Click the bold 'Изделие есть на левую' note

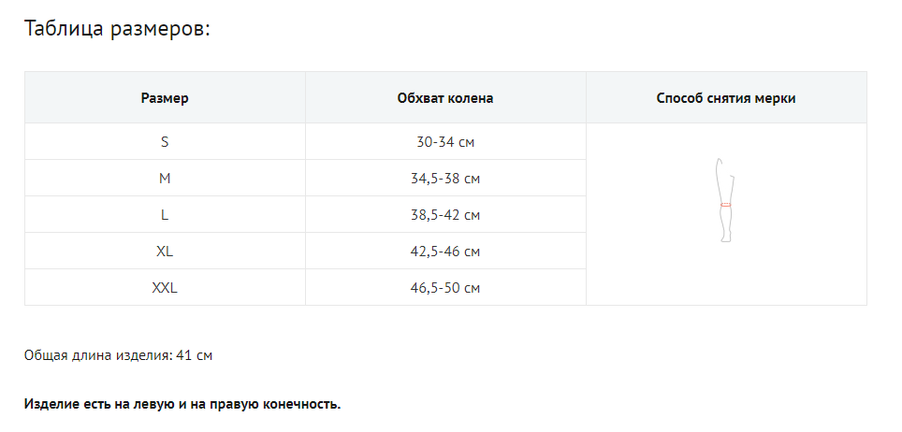(x=182, y=405)
